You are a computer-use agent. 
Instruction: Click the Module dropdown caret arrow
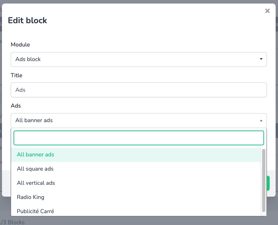tap(261, 60)
